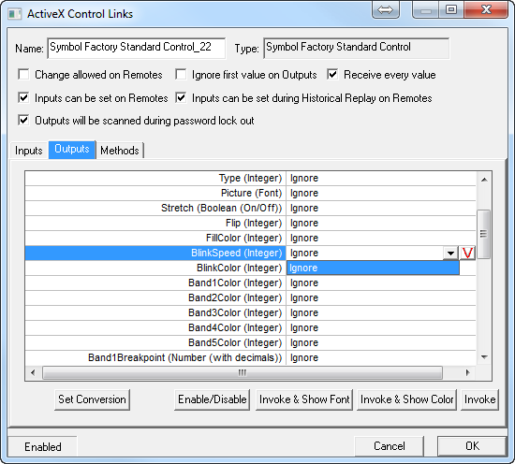Uncheck Outputs scanned during password lock out
Screen dimensions: 515x464
(23, 120)
